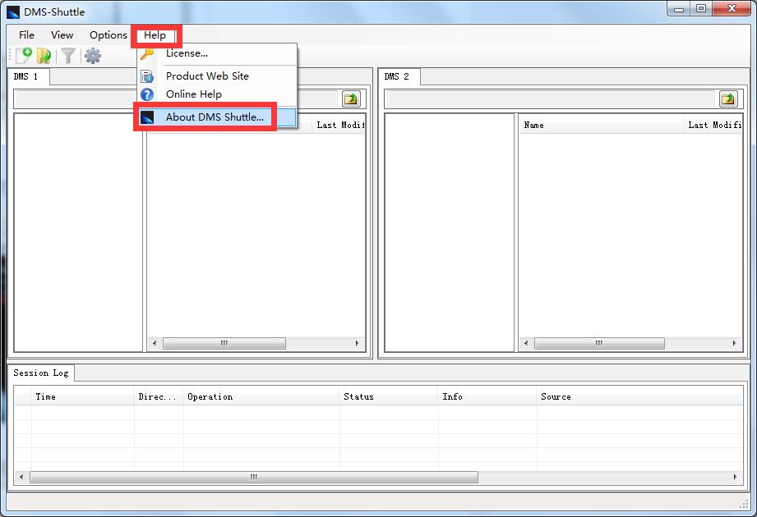This screenshot has height=517, width=757.
Task: Choose About DMS Shuttle... entry
Action: tap(217, 117)
